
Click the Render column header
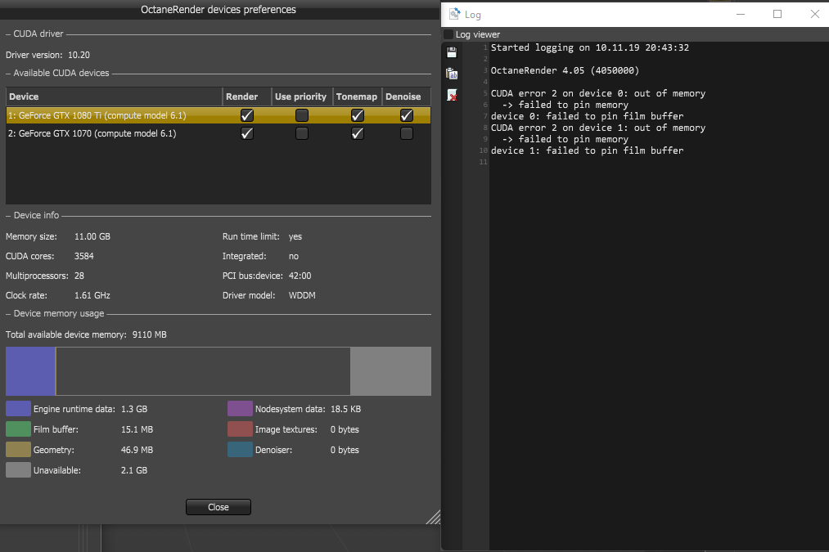246,96
